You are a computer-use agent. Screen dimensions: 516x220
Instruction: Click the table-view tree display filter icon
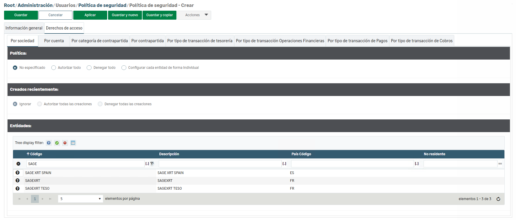point(73,143)
